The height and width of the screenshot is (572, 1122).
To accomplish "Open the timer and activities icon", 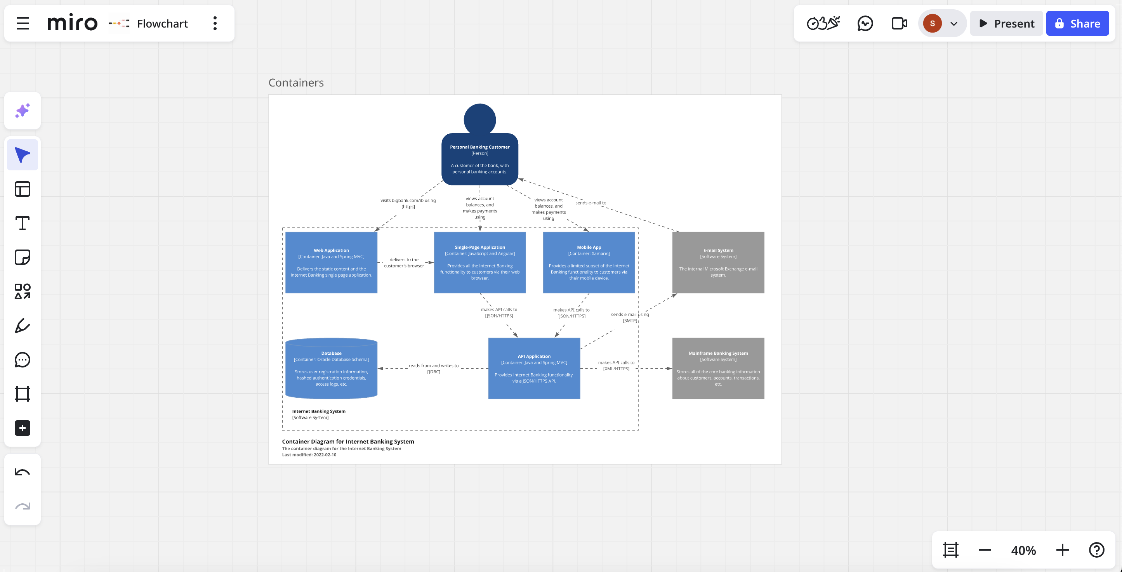I will pyautogui.click(x=823, y=24).
